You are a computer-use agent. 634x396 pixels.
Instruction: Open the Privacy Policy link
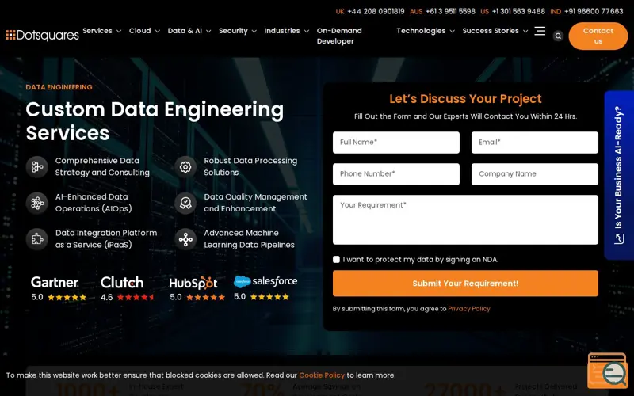pyautogui.click(x=469, y=309)
